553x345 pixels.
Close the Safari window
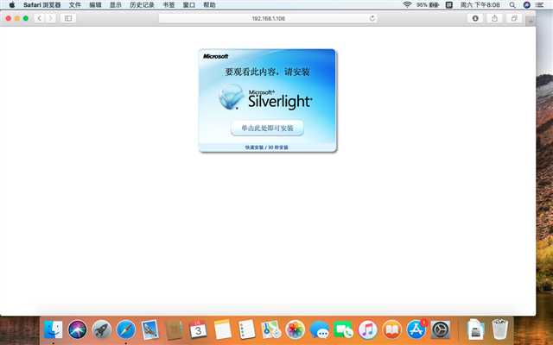point(9,18)
